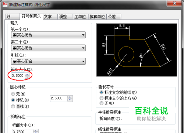Click the 箭头大小 value field 3.5000
This screenshot has width=184, height=133.
[x=18, y=76]
